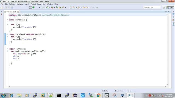175x98 pixels.
Task: Open the External Tools dropdown arrow
Action: 54,7
